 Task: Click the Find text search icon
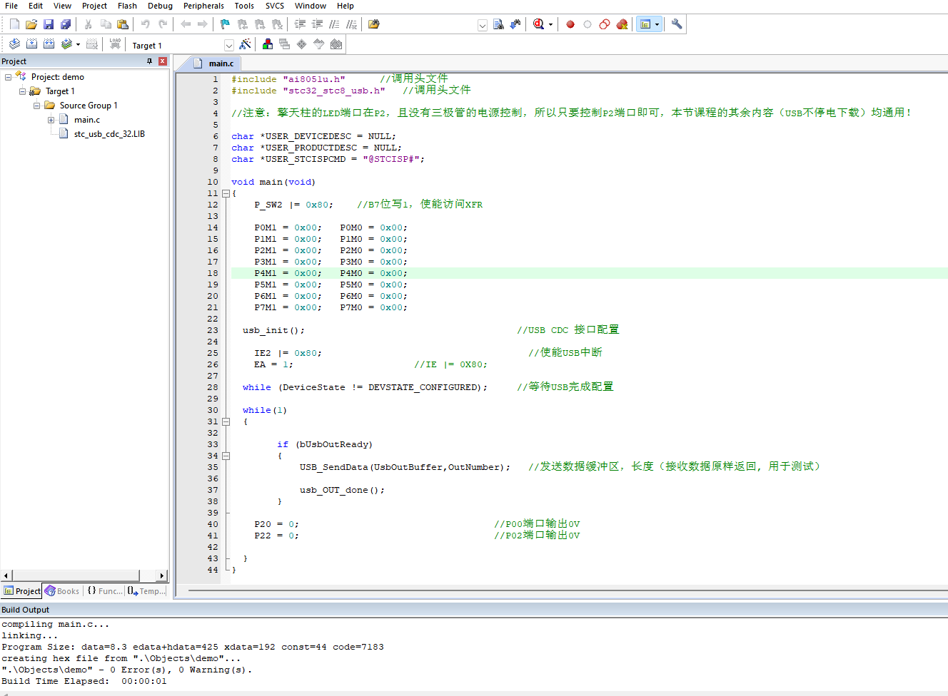(498, 24)
